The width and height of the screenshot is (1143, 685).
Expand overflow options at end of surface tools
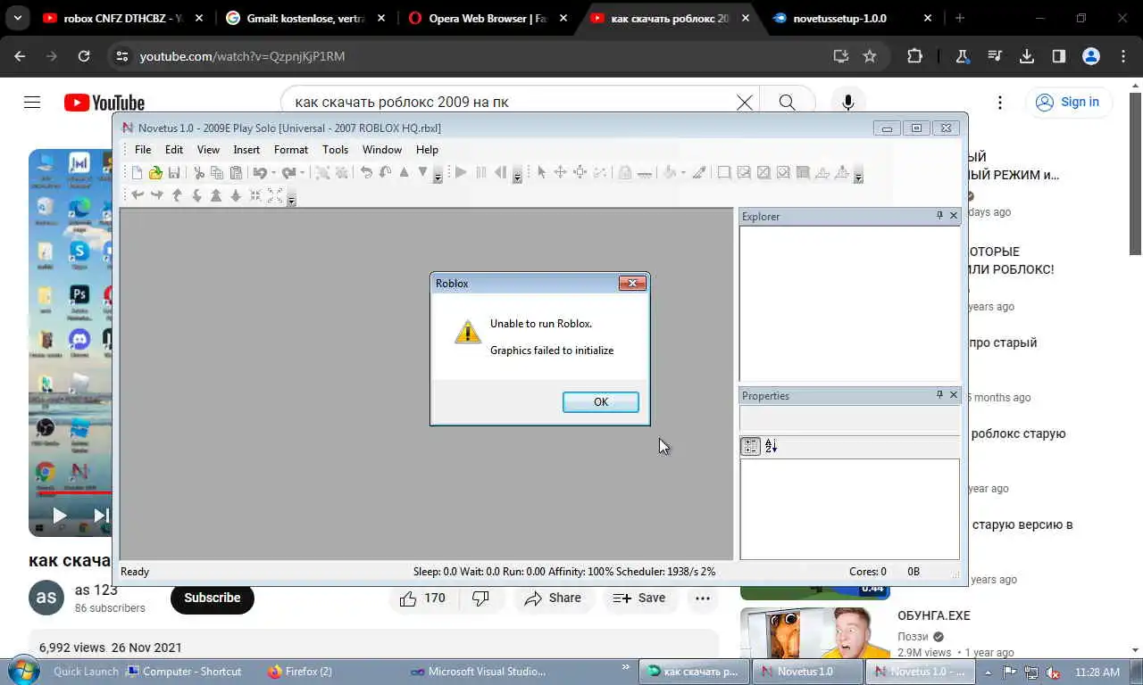(858, 177)
